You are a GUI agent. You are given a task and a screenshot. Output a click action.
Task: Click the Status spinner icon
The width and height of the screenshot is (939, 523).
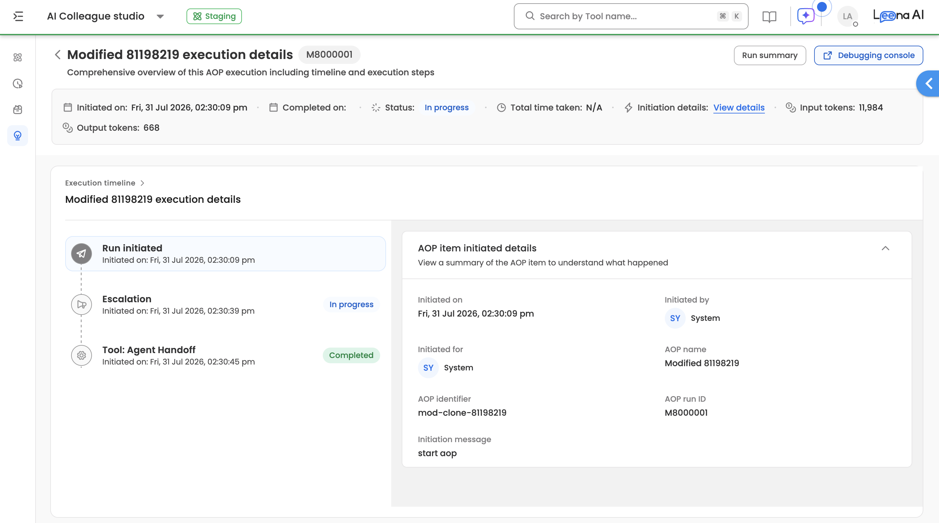pyautogui.click(x=376, y=108)
